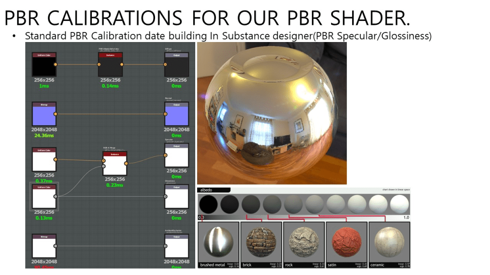The image size is (490, 275).
Task: Select the highlighted Uniform Color node showing 0.13ms
Action: 44,196
